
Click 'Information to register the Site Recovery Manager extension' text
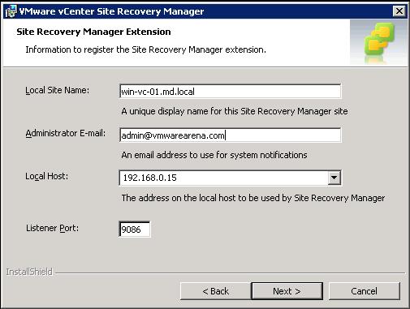[145, 49]
